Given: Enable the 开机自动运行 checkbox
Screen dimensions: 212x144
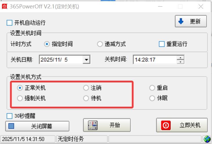Looking at the screenshot, I should [10, 23].
